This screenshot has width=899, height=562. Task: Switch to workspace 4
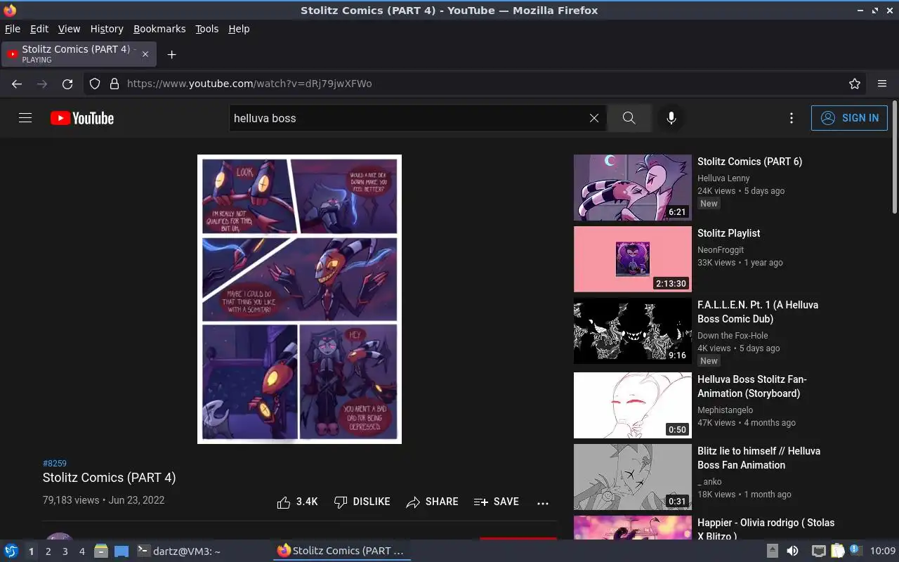81,551
